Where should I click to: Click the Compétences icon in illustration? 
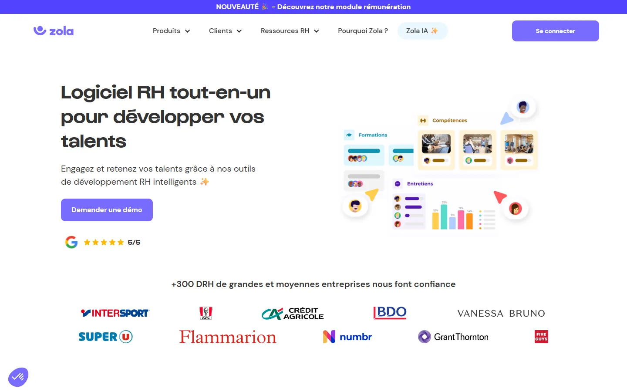tap(423, 121)
